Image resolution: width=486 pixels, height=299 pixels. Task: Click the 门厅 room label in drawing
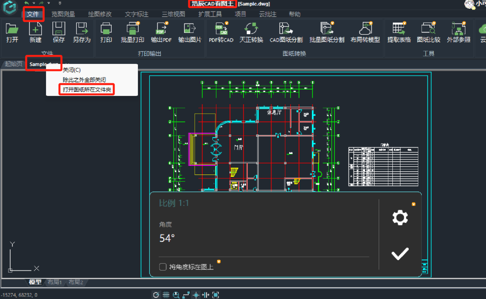(x=238, y=148)
